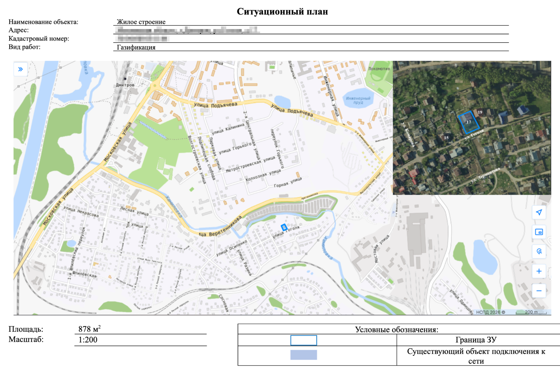The width and height of the screenshot is (560, 377).
Task: Click the Газификация work type value
Action: pos(136,47)
